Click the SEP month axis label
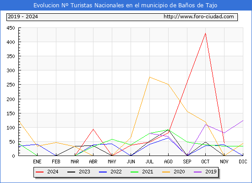Viewport: 252px width, 183px height. click(x=187, y=161)
